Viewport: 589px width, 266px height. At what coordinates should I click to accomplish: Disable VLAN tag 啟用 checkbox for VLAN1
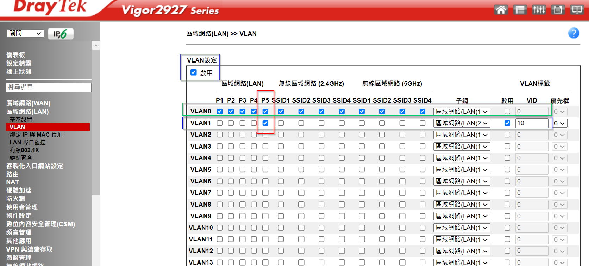507,123
